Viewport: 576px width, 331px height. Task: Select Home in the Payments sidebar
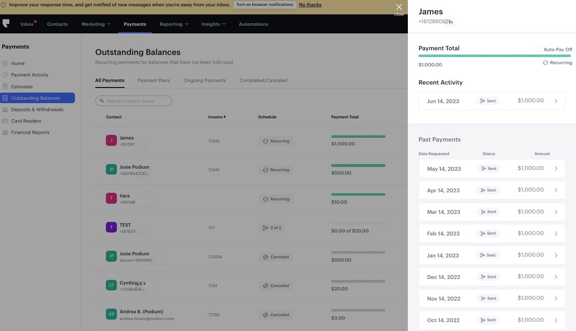coord(18,63)
